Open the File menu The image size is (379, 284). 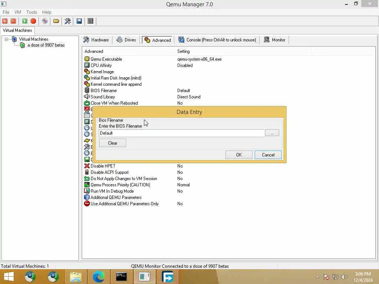[6, 12]
